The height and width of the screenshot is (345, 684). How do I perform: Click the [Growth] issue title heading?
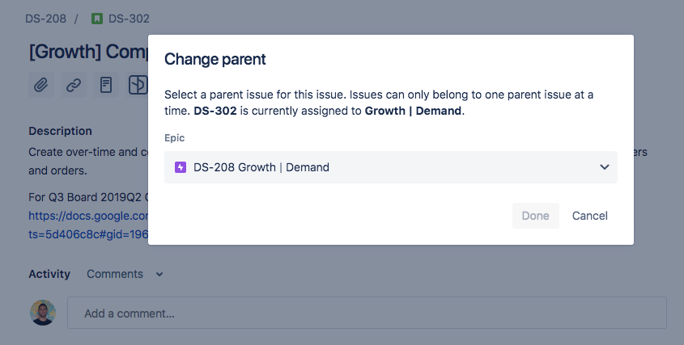pyautogui.click(x=88, y=52)
